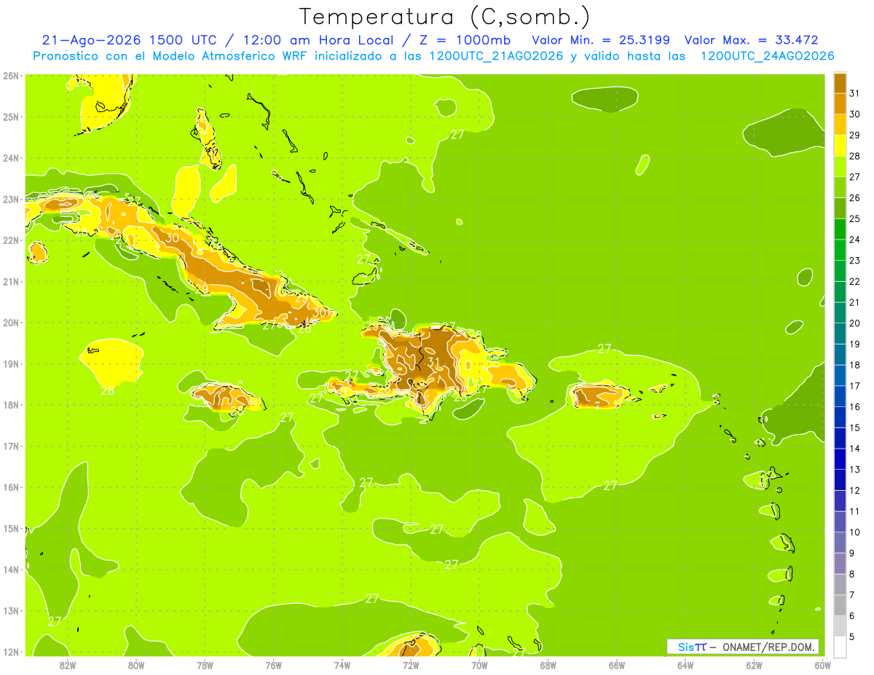
Task: Click the yellow color bar segment between 28 and 29
Action: point(840,145)
